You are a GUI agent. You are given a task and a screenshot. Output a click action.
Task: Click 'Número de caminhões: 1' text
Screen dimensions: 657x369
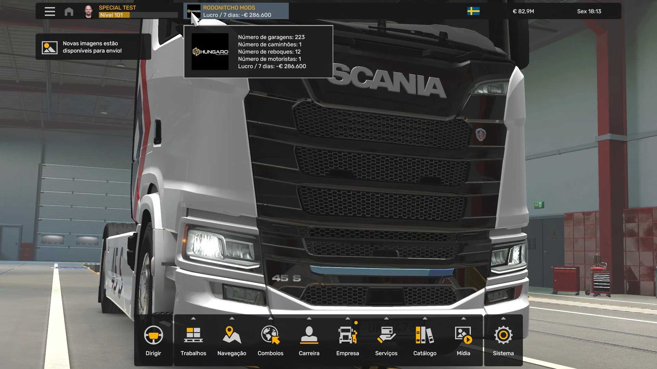point(270,44)
